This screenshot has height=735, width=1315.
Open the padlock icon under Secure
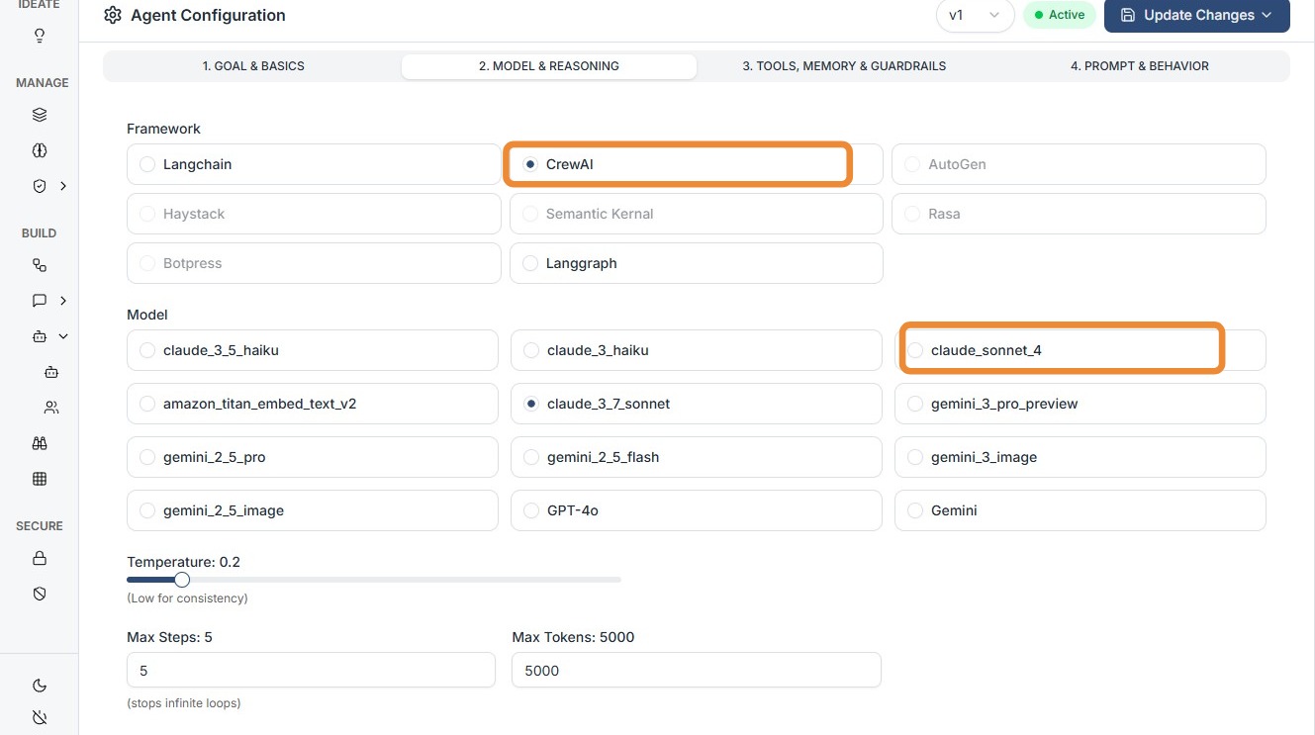tap(40, 558)
